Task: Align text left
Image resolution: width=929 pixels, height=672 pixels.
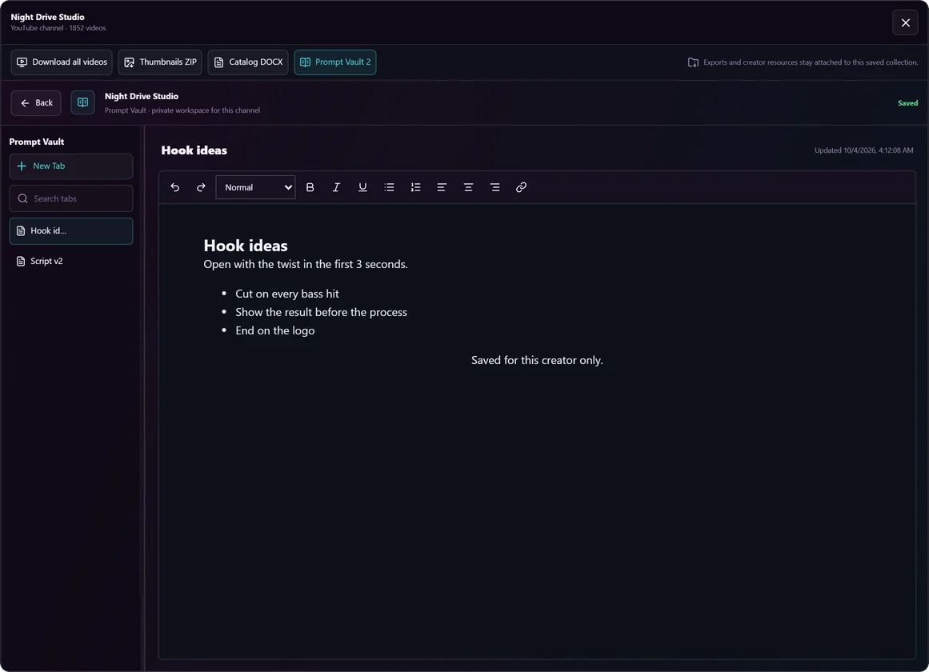Action: pos(442,187)
